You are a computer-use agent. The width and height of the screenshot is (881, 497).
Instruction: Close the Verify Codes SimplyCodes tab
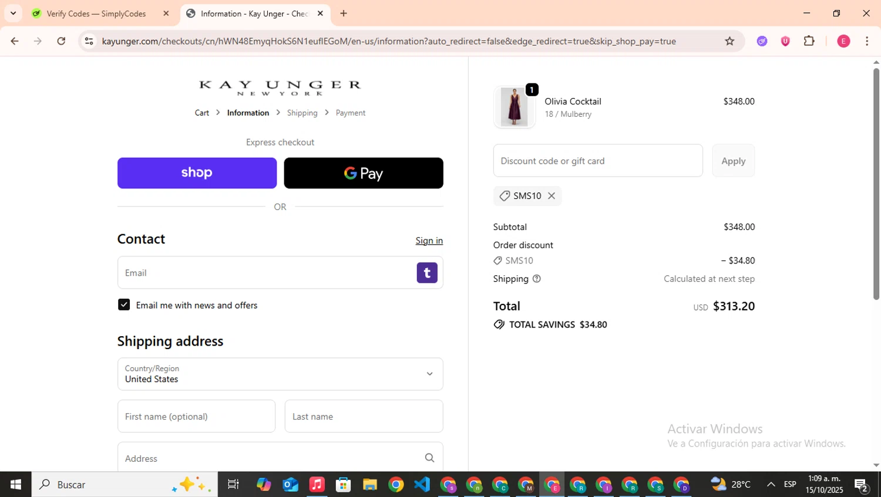point(166,13)
